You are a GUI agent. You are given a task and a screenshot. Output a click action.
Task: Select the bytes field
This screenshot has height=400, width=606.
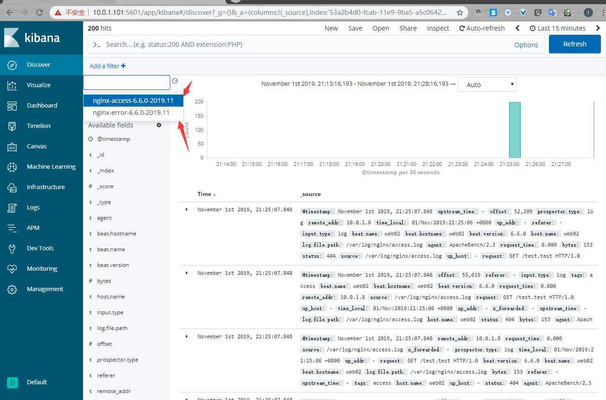104,281
